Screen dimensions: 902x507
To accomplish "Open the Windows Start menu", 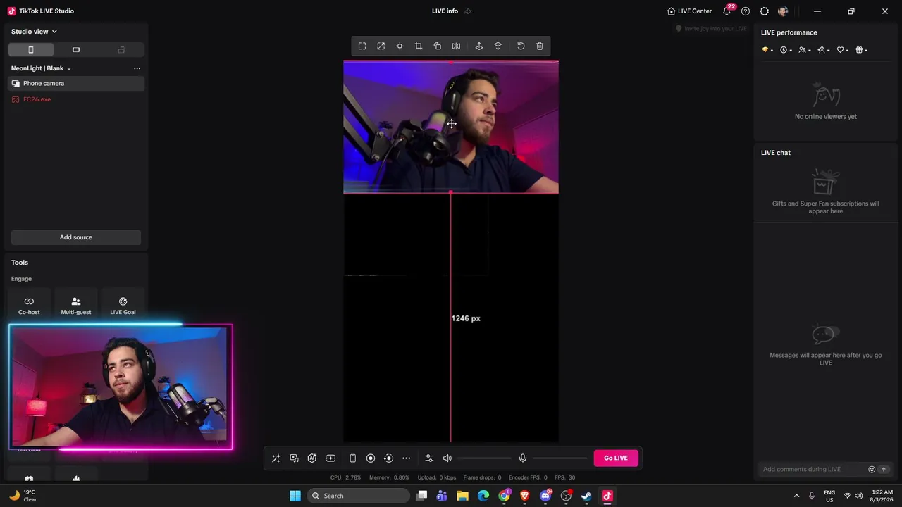I will tap(295, 496).
